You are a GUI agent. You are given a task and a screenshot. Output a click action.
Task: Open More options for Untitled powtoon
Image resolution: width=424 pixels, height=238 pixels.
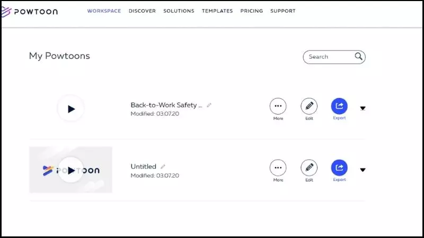pos(278,168)
